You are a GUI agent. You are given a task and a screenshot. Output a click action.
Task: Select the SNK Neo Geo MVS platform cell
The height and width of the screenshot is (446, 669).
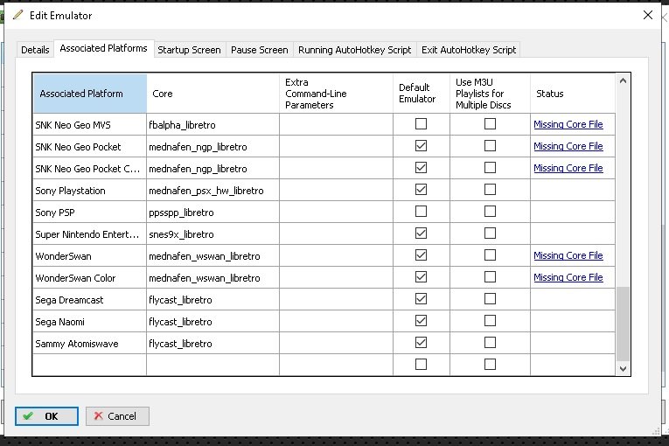click(x=89, y=125)
